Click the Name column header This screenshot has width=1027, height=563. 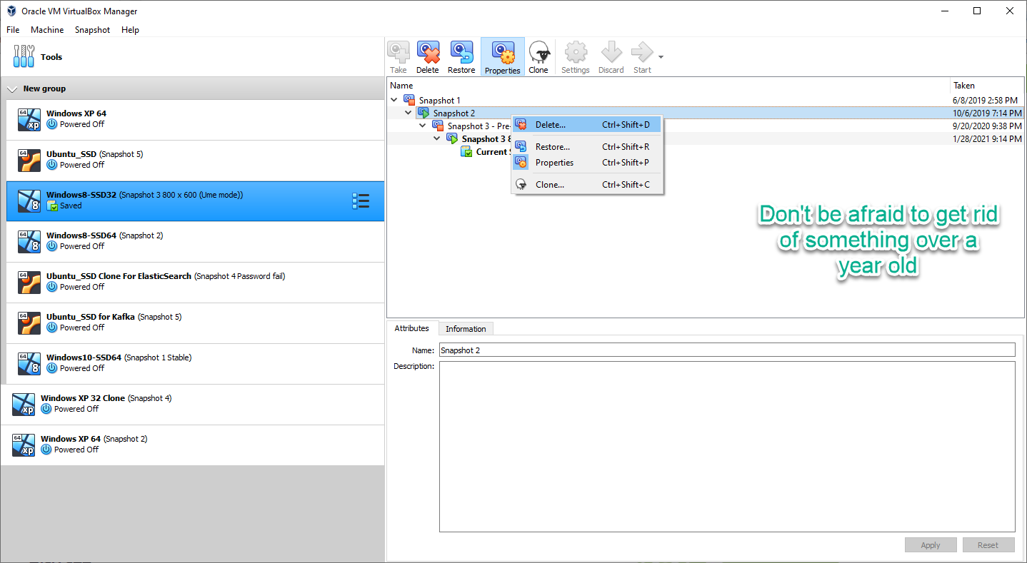point(668,86)
